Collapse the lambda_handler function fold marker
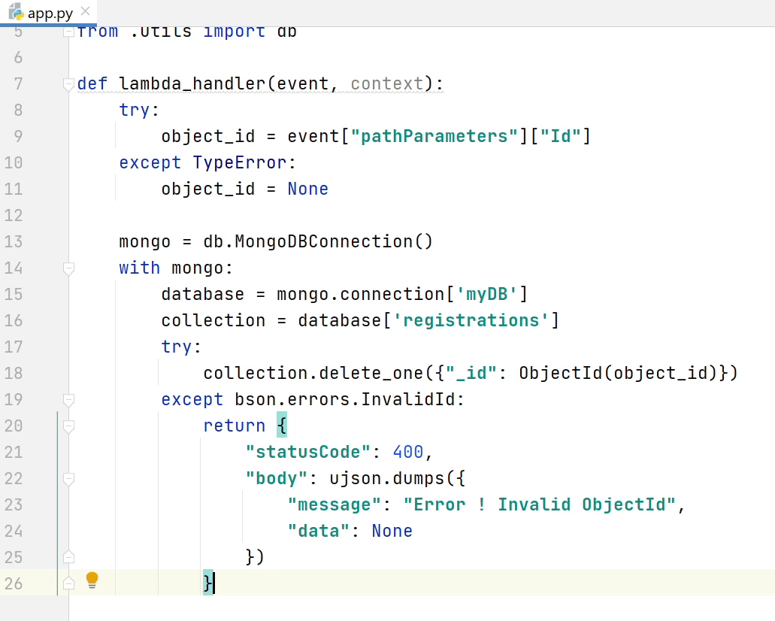Screen dimensions: 775x621 click(x=68, y=84)
